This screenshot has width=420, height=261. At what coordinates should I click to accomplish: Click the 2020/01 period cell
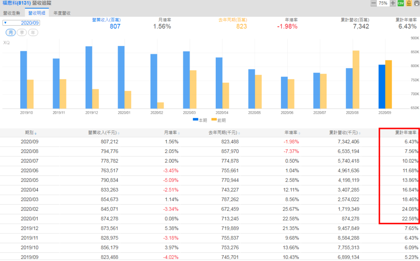point(30,219)
